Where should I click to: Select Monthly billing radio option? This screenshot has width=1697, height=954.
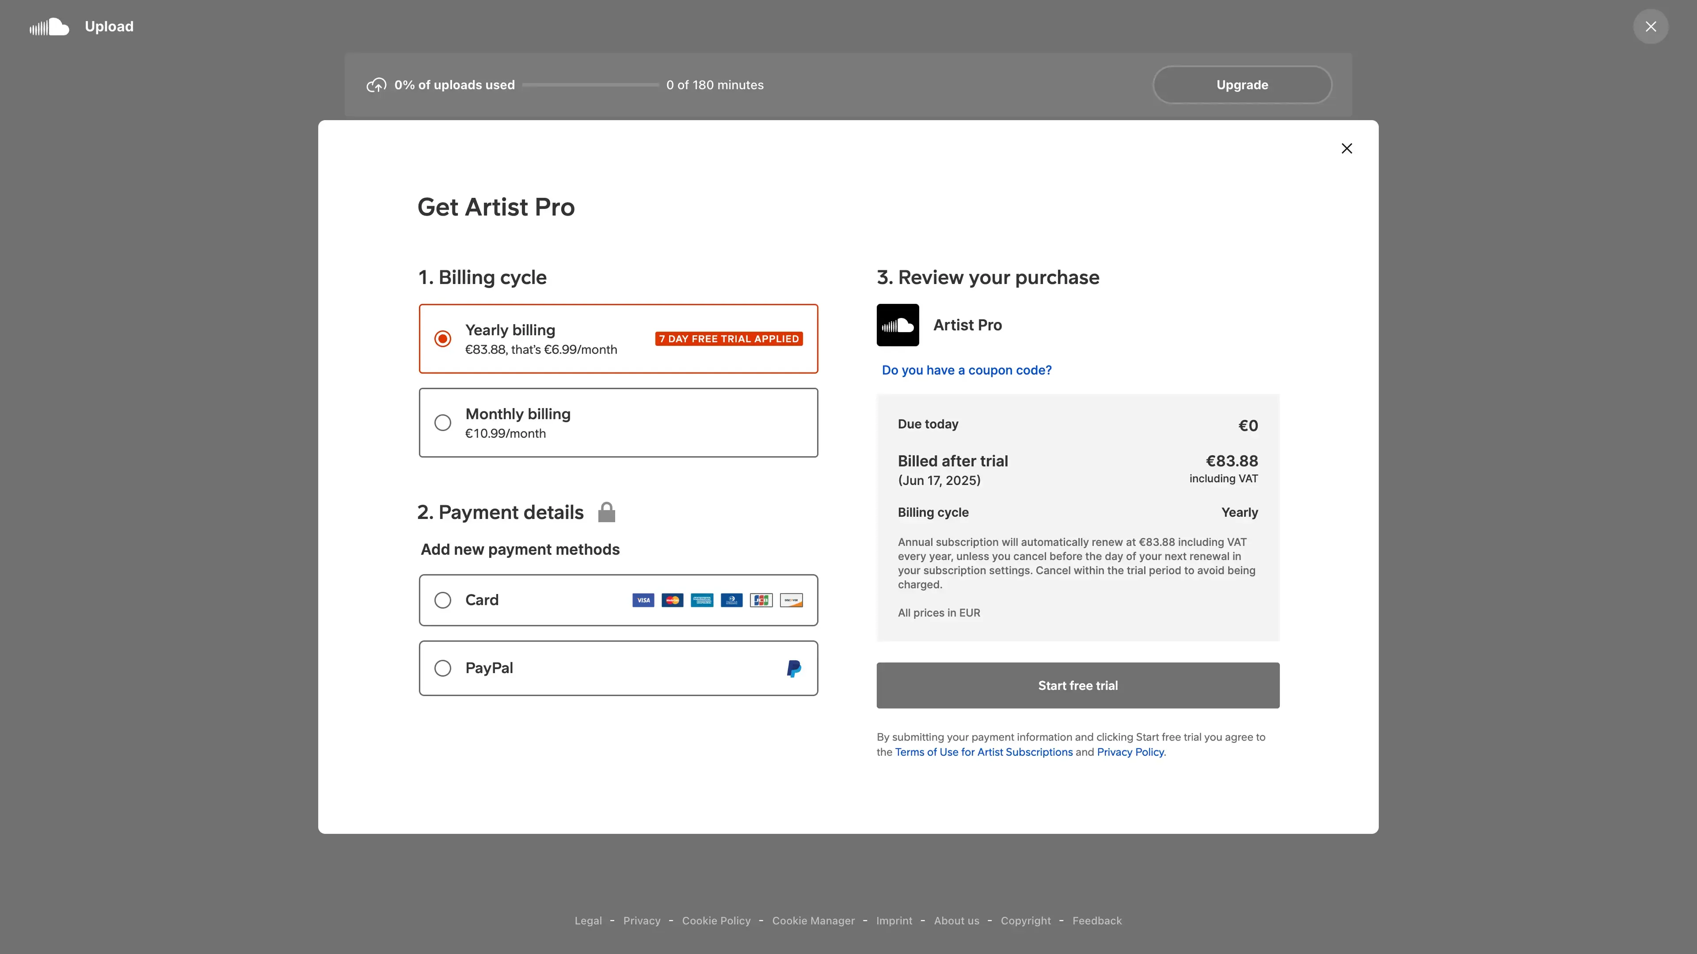(443, 423)
